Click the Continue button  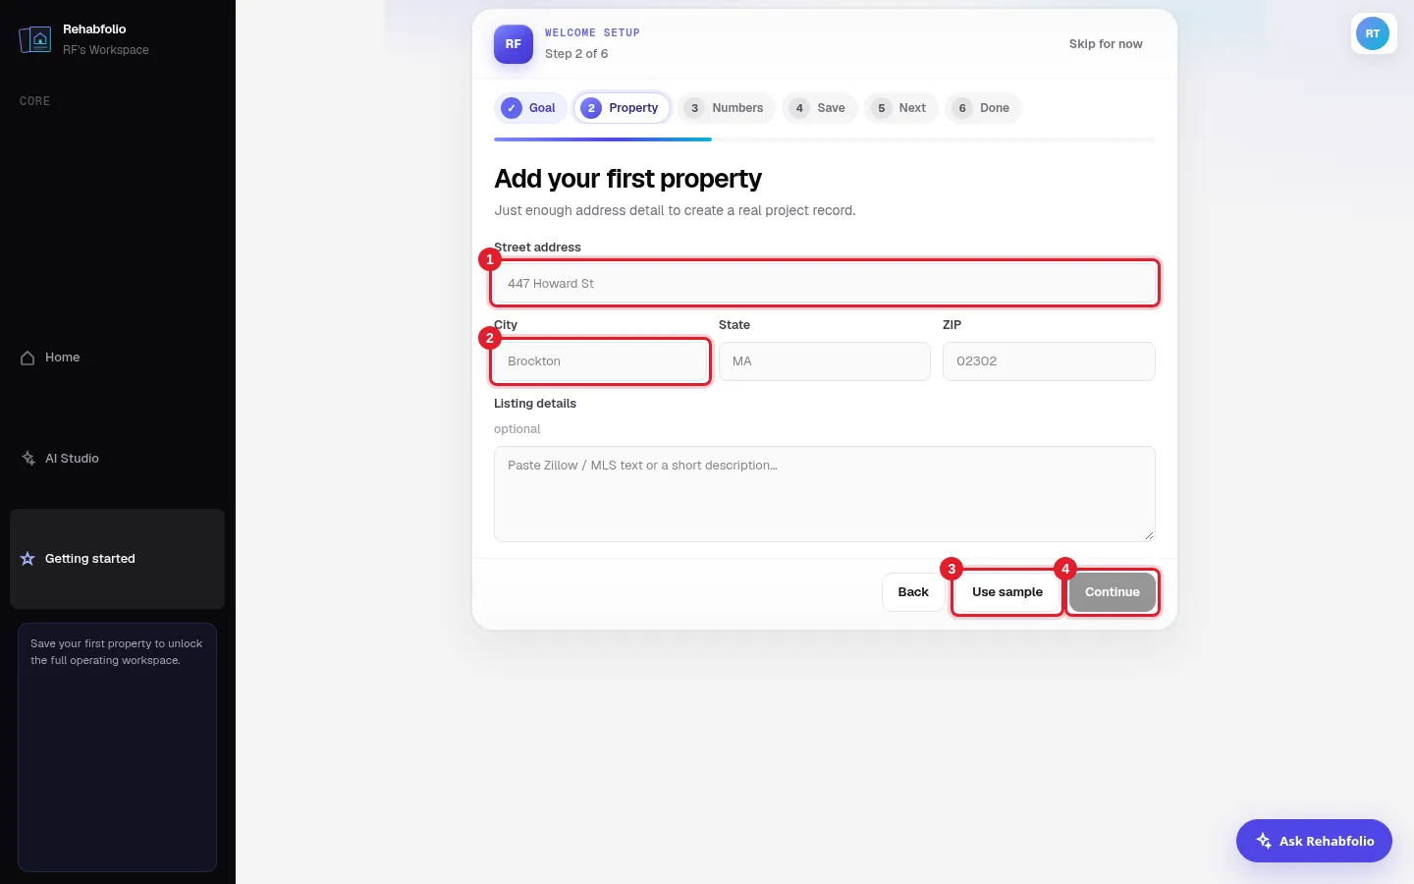1113,592
